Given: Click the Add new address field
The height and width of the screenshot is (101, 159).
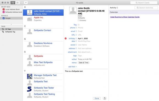Looking at the screenshot, I should pyautogui.click(x=85, y=49).
